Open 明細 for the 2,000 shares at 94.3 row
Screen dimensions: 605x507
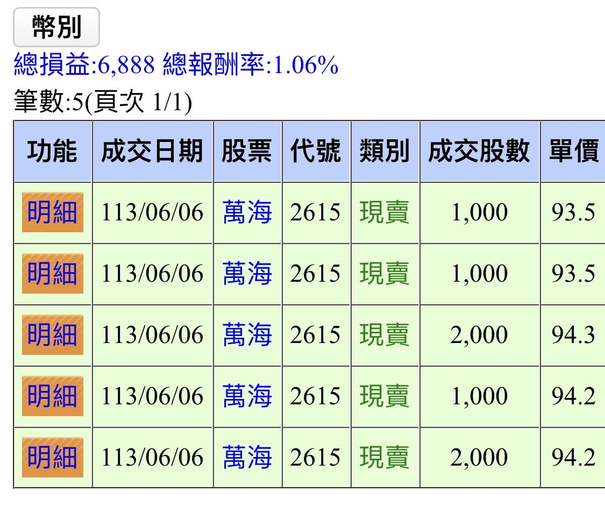[x=53, y=334]
